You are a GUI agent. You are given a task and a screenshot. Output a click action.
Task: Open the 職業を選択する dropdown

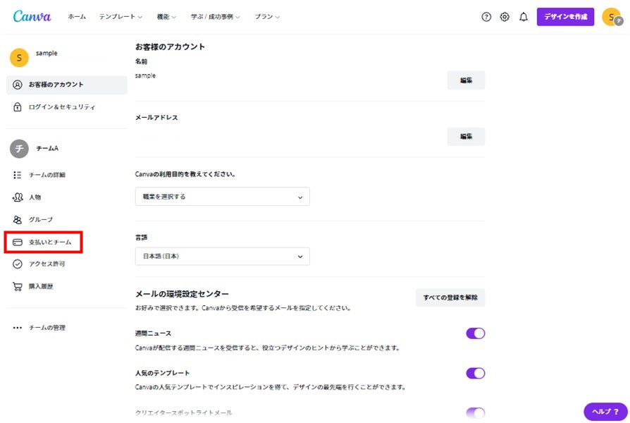(222, 197)
